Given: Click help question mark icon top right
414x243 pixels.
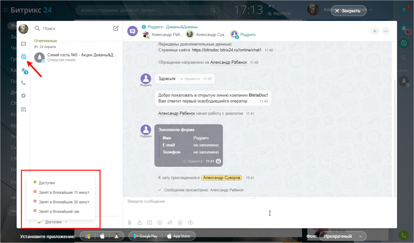Looking at the screenshot, I should (x=404, y=10).
